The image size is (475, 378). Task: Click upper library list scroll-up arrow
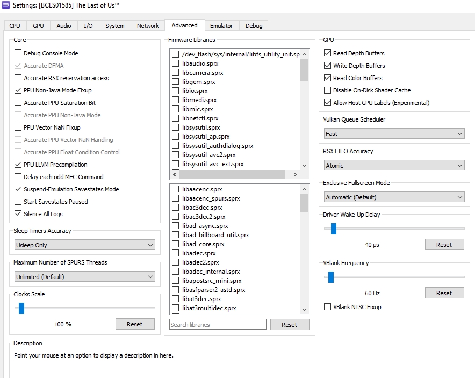tap(305, 54)
